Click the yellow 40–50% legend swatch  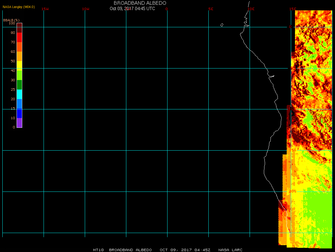tap(19, 66)
